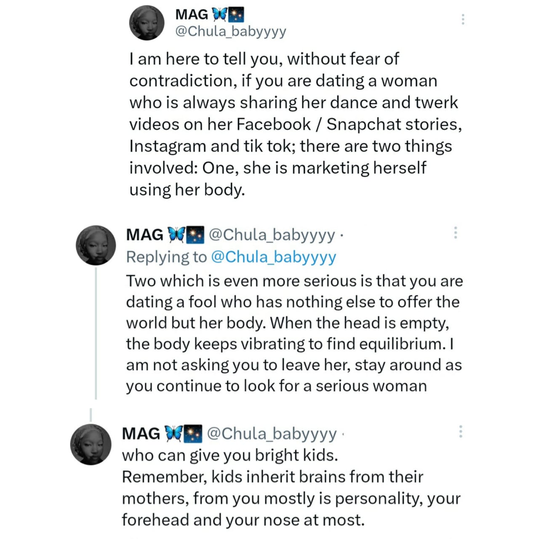The width and height of the screenshot is (539, 539).
Task: Click the MAG name on the reply tweet
Action: pos(144,235)
